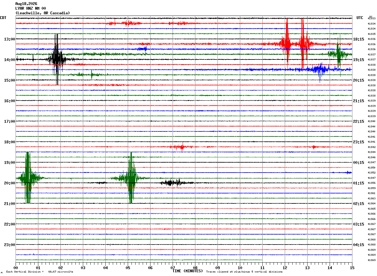Click DC value '41865'
The width and height of the screenshot is (377, 276).
coord(371,209)
